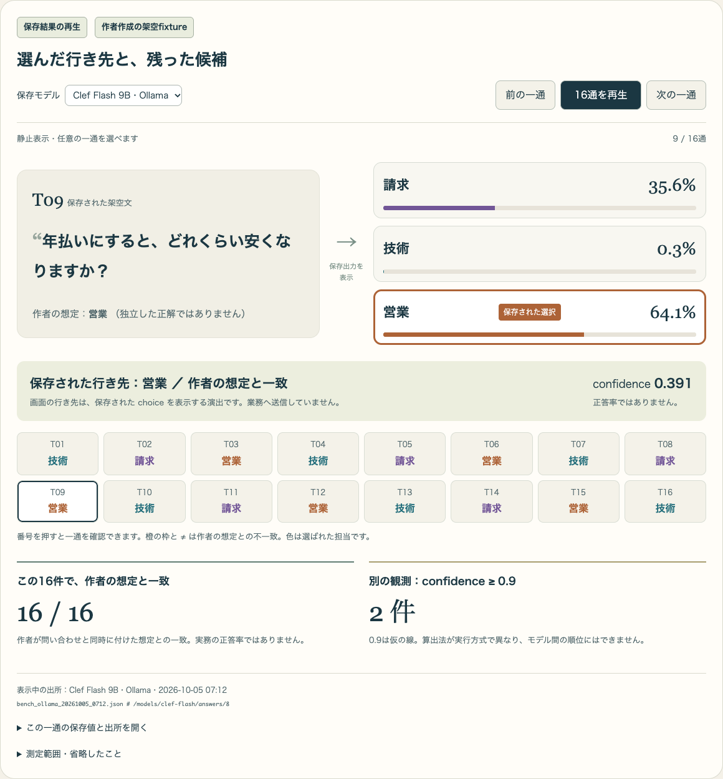The height and width of the screenshot is (779, 723).
Task: Open ticket T04 技術
Action: click(318, 453)
